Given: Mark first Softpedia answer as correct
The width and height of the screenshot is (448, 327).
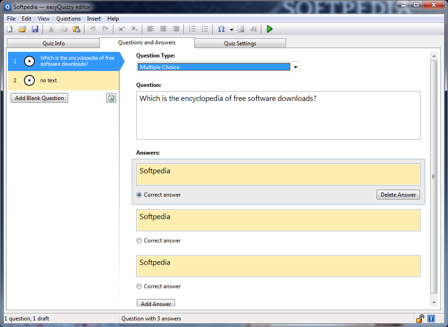Looking at the screenshot, I should 139,195.
